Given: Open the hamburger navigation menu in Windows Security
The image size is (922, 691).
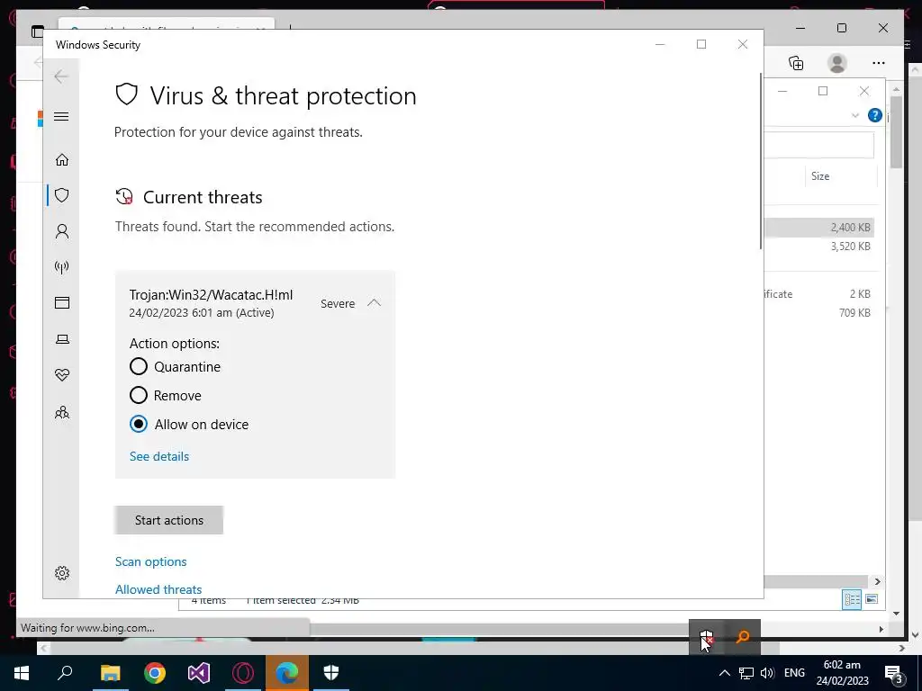Looking at the screenshot, I should click(x=61, y=116).
